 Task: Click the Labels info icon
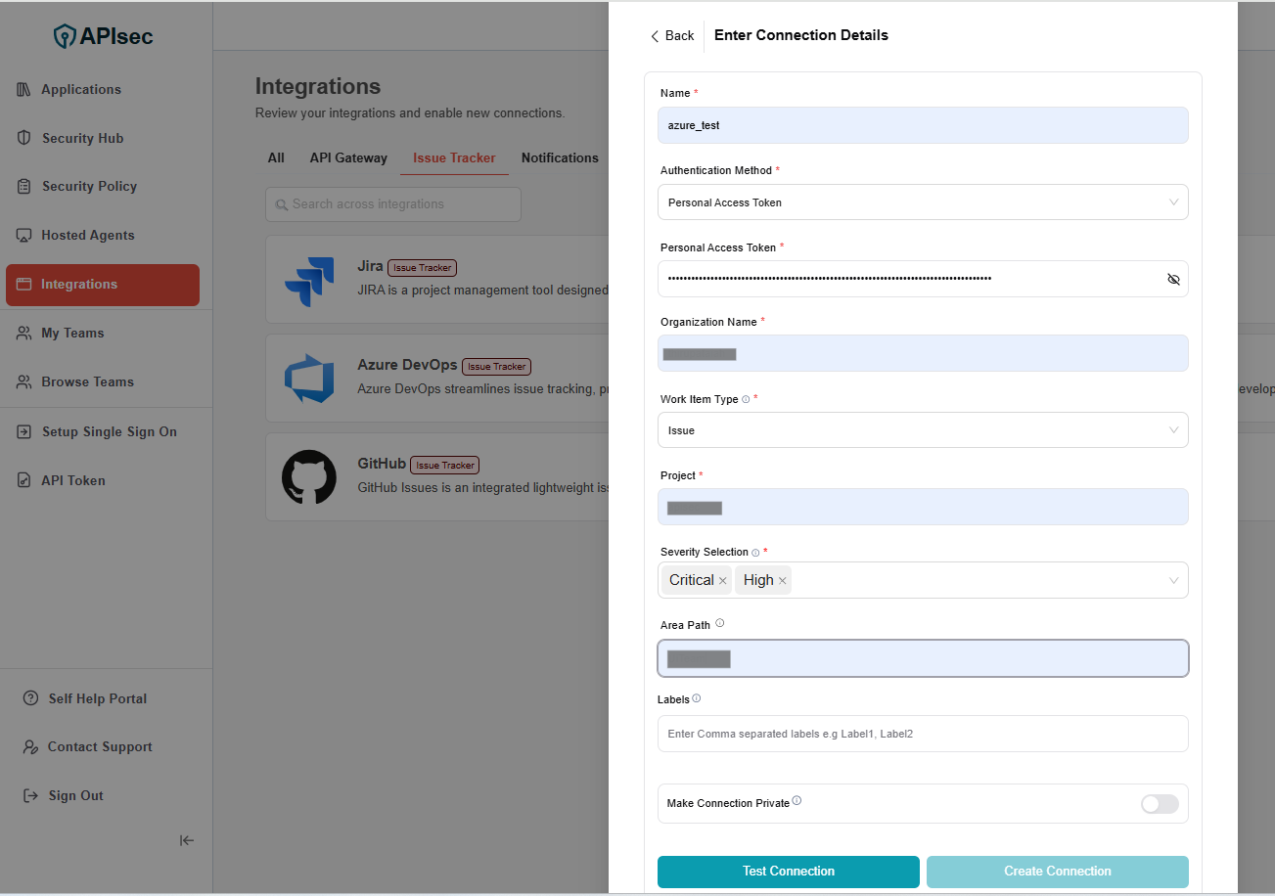click(x=697, y=698)
